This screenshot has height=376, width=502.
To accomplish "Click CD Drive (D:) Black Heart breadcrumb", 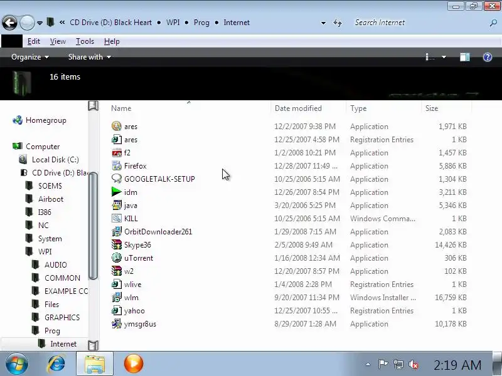I will click(111, 23).
